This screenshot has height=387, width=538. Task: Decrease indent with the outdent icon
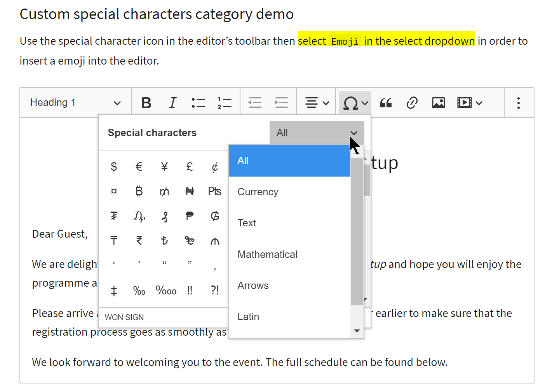(x=255, y=103)
